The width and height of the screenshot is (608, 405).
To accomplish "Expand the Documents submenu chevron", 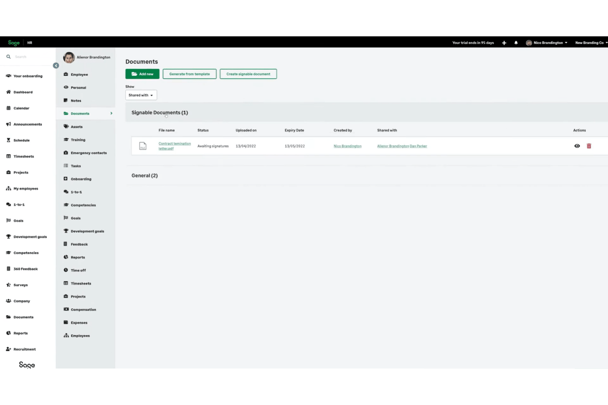I will pos(111,114).
